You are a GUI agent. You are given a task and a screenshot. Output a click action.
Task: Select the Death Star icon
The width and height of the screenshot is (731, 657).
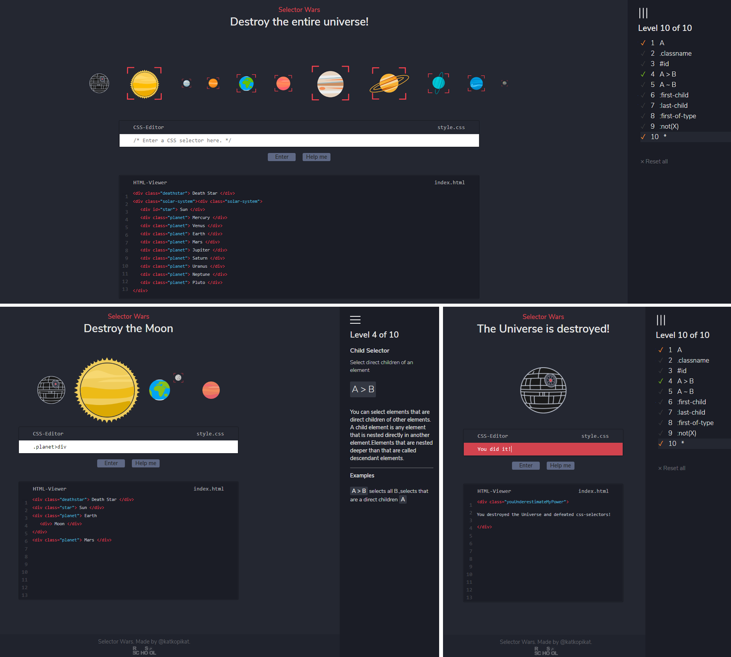tap(99, 83)
